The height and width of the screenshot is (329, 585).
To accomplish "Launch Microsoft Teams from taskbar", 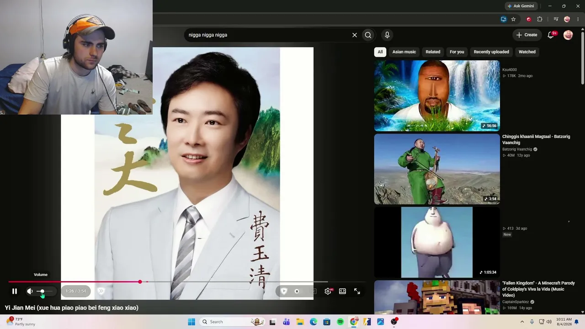I will (x=287, y=322).
